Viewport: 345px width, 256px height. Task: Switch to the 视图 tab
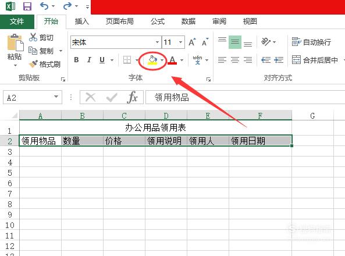(250, 22)
